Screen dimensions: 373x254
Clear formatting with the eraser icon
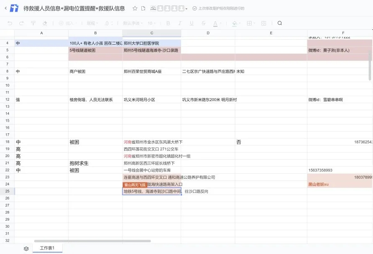click(45, 23)
